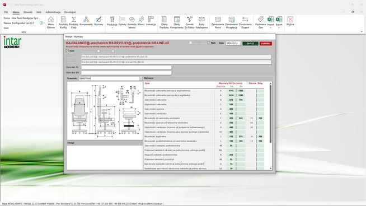
Task: Click the red ZAMKNIJ button
Action: (265, 44)
